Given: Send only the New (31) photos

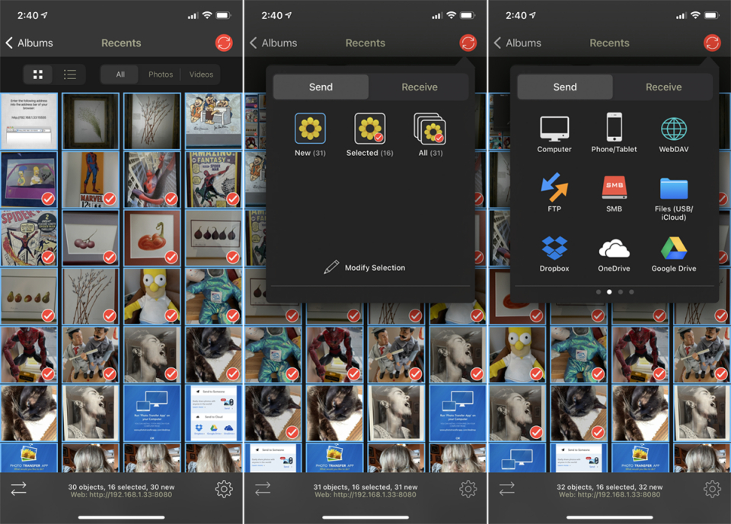Looking at the screenshot, I should (310, 135).
